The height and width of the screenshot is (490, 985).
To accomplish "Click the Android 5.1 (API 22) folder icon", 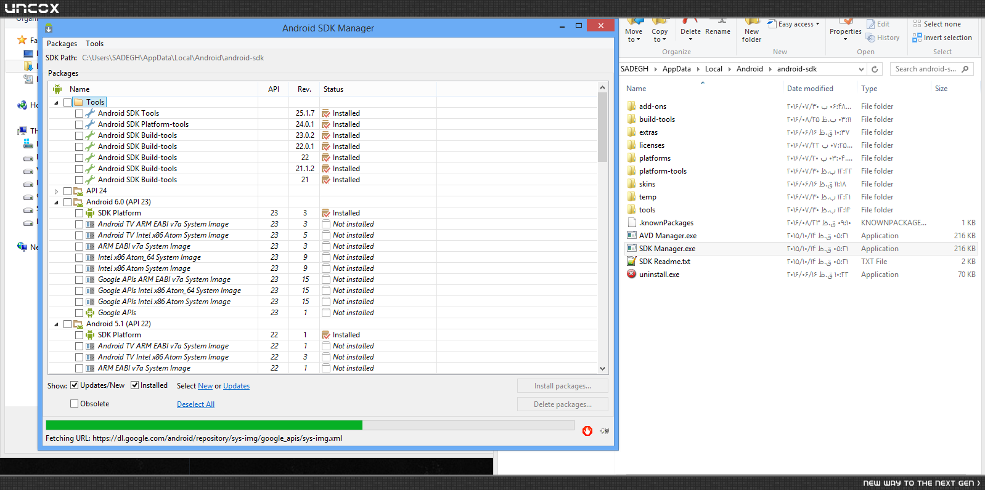I will tap(78, 324).
